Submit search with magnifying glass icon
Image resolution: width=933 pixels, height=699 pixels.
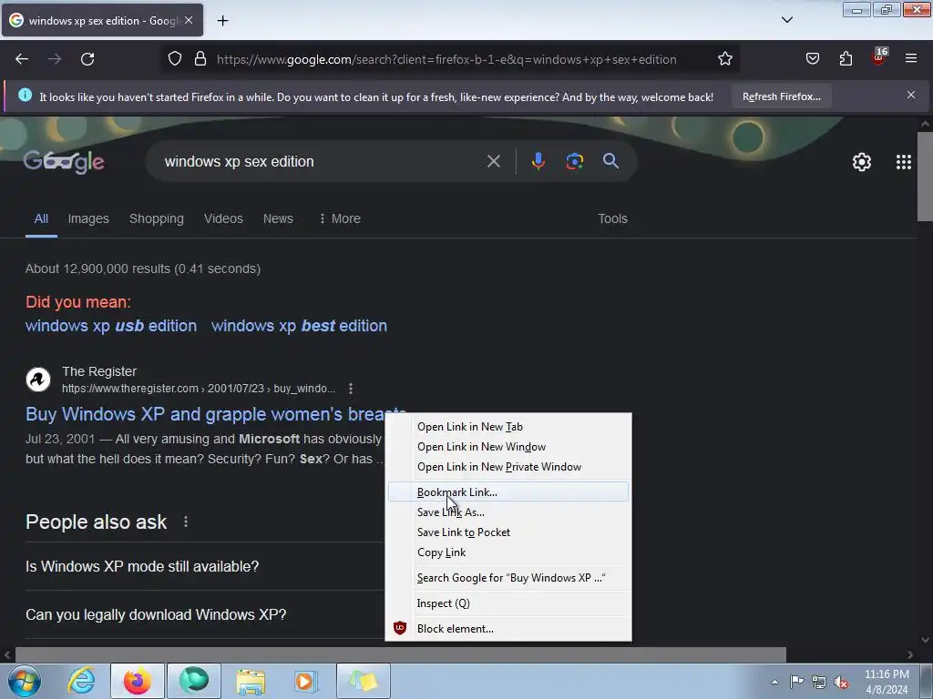tap(610, 161)
